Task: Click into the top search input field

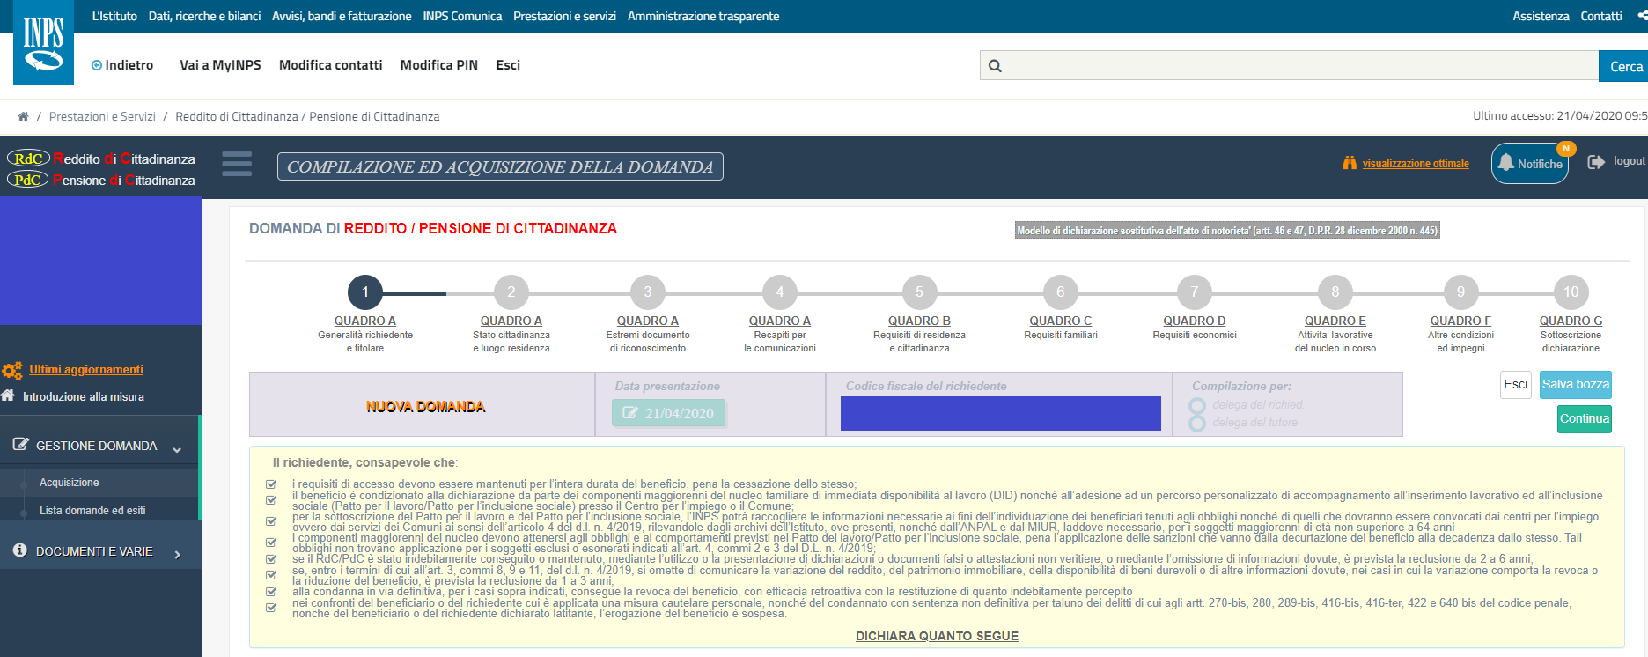Action: (x=1289, y=66)
